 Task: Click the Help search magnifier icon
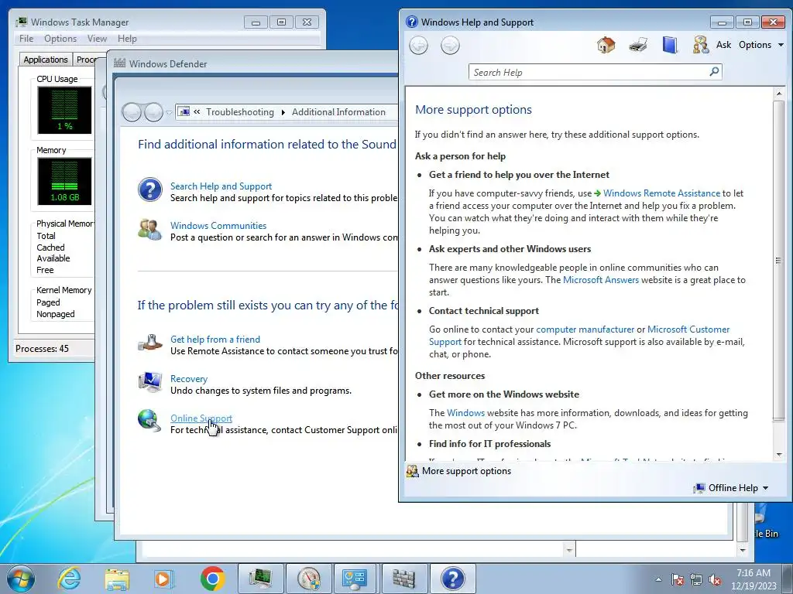[x=714, y=72]
